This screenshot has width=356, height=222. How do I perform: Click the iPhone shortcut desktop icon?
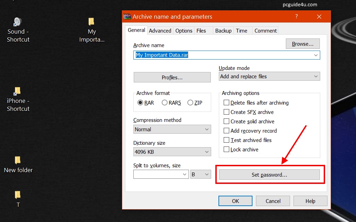pos(17,92)
